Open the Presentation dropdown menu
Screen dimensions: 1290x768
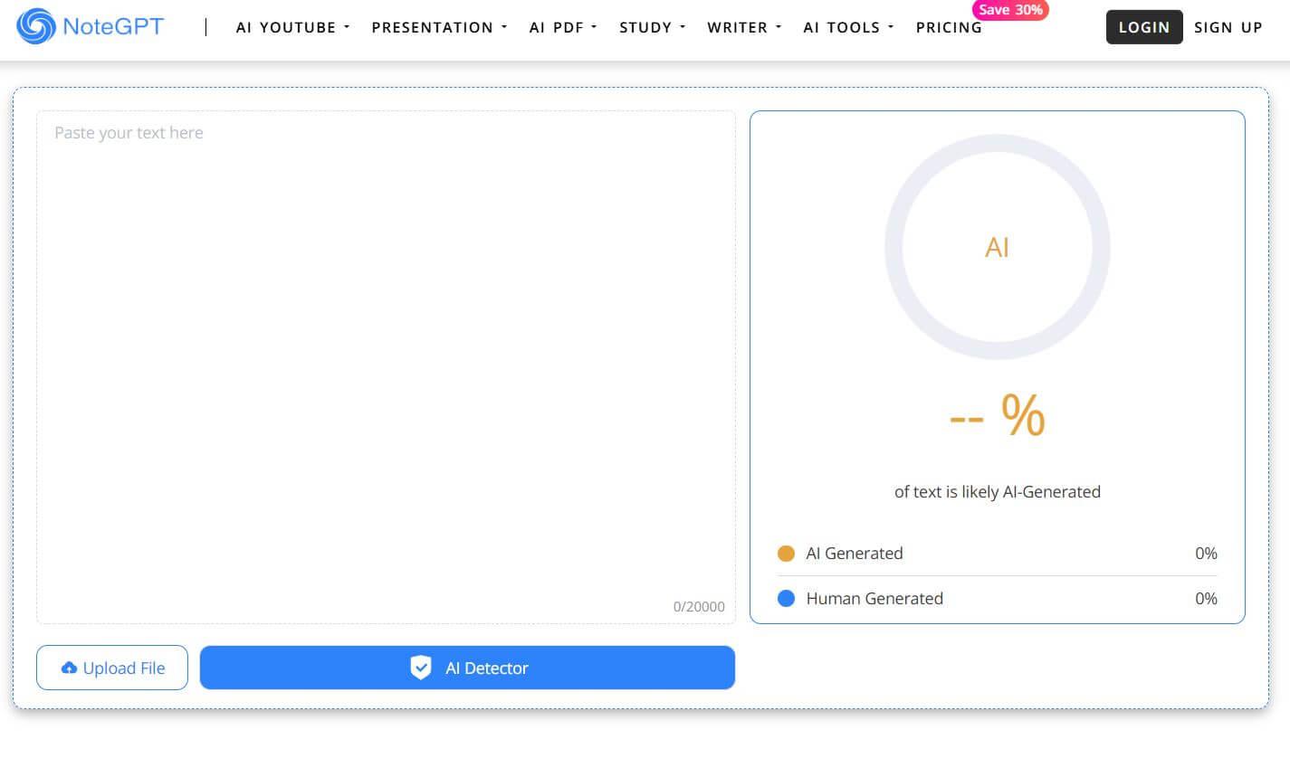(439, 27)
